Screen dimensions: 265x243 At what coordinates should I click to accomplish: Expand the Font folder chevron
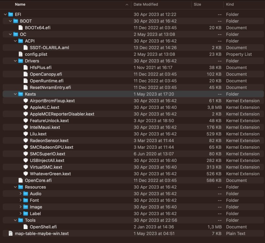coord(20,200)
